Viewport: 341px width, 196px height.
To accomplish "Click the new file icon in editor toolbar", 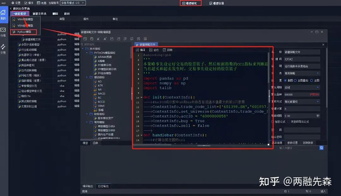I will (85, 38).
